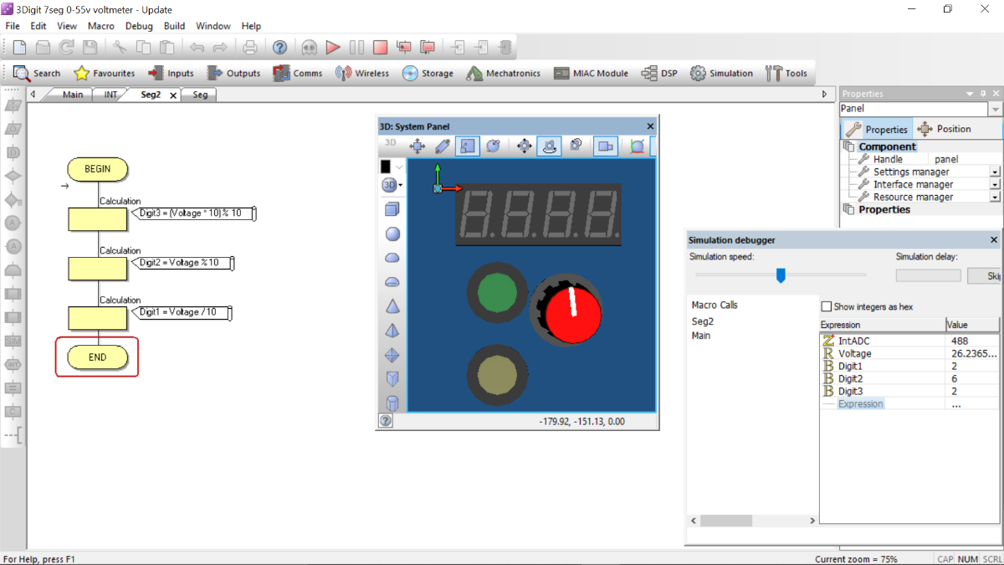The width and height of the screenshot is (1004, 565).
Task: Add a sphere shape from System Panel
Action: click(392, 234)
